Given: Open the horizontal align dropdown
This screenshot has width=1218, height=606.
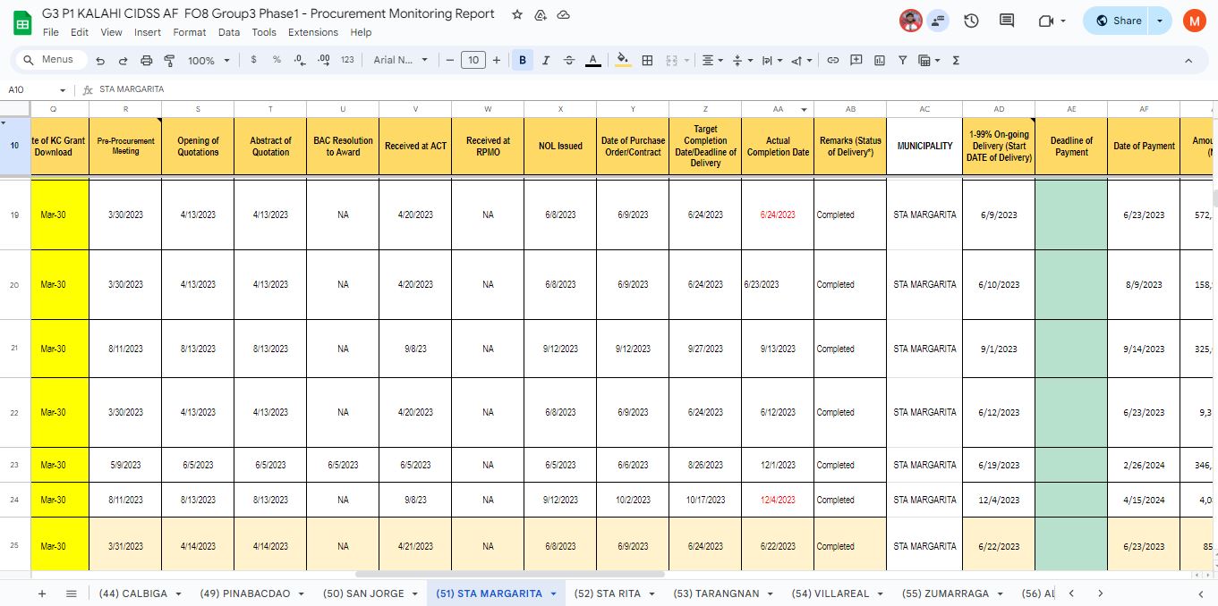Looking at the screenshot, I should click(712, 60).
